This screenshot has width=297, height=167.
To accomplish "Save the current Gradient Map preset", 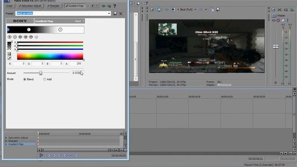I will [x=115, y=13].
